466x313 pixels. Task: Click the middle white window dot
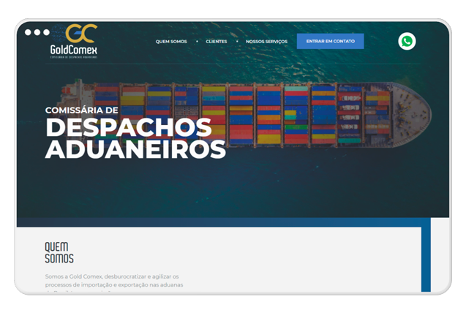pos(37,32)
